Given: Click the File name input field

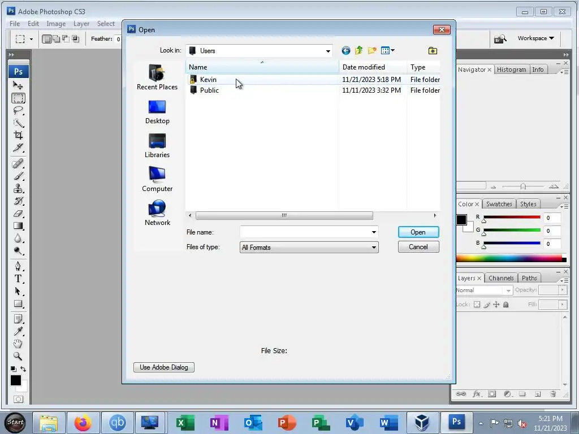Looking at the screenshot, I should click(x=305, y=232).
